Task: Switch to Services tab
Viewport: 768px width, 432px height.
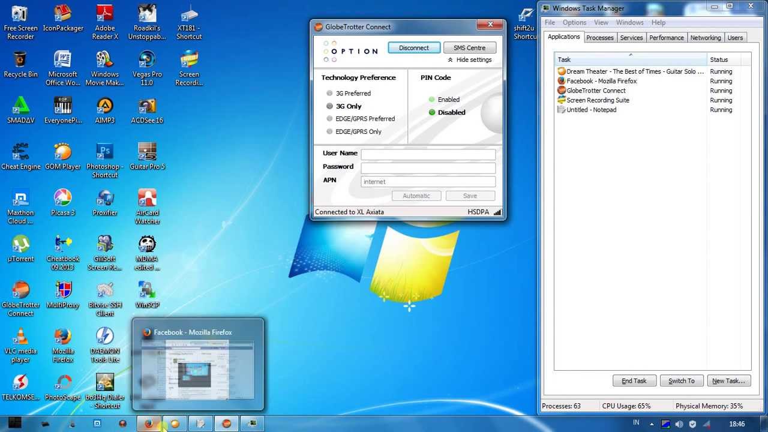Action: 631,38
